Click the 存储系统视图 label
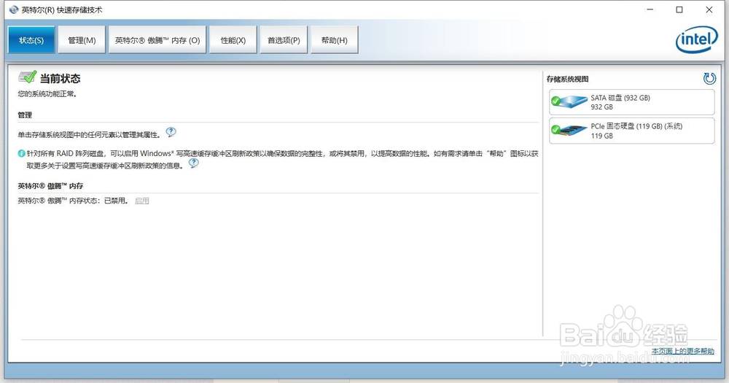The height and width of the screenshot is (383, 729). [568, 79]
